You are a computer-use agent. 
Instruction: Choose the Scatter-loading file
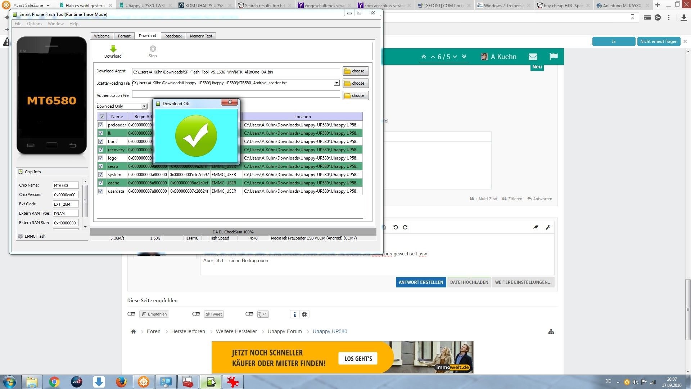click(355, 83)
